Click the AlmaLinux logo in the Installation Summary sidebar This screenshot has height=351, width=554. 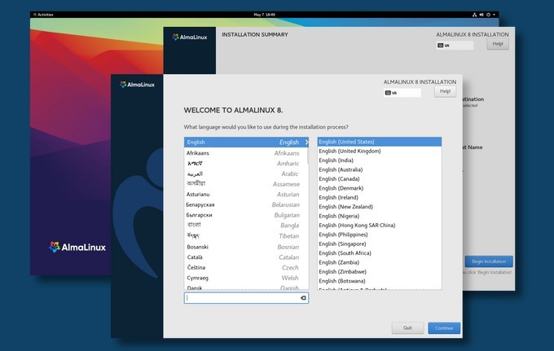tap(190, 37)
